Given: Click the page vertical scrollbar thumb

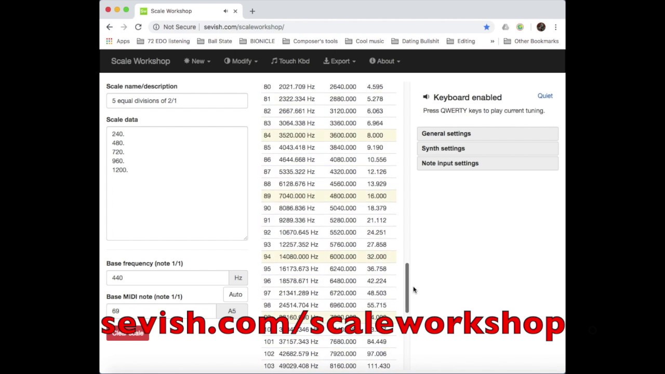Looking at the screenshot, I should 407,288.
